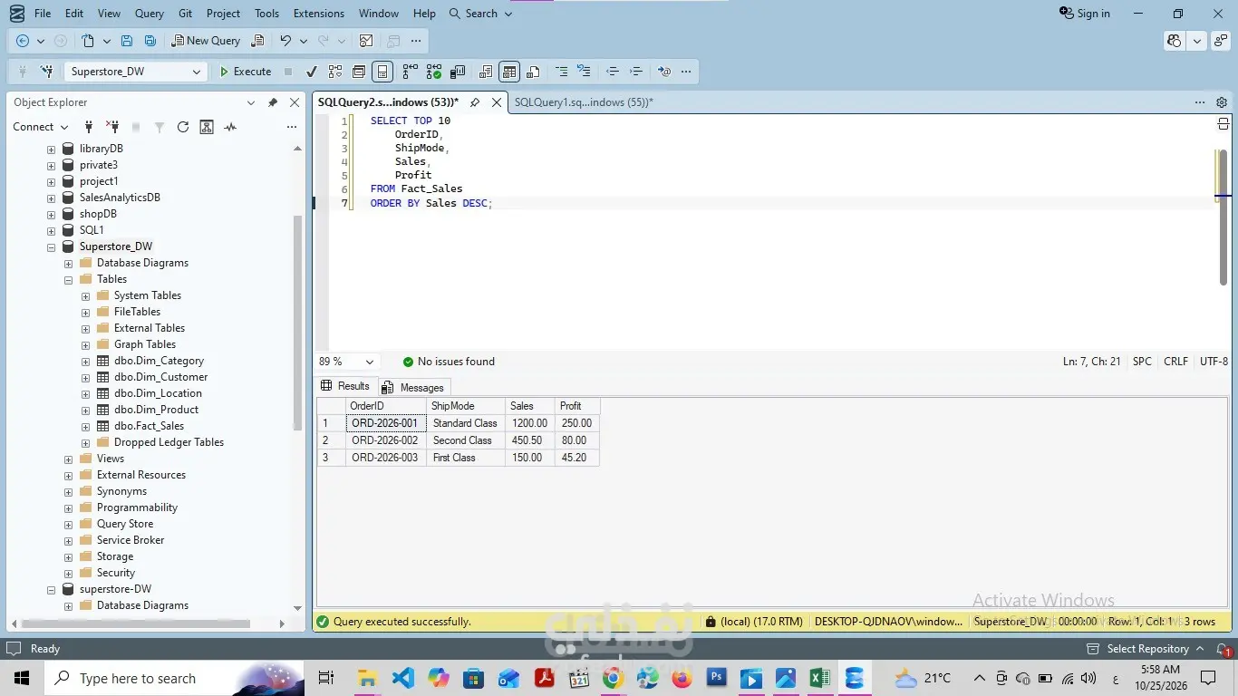
Task: Open Activity Monitor pulse icon
Action: tap(230, 127)
